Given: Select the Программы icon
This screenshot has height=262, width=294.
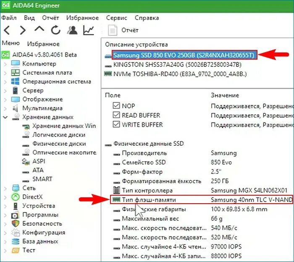Looking at the screenshot, I should point(15,215).
